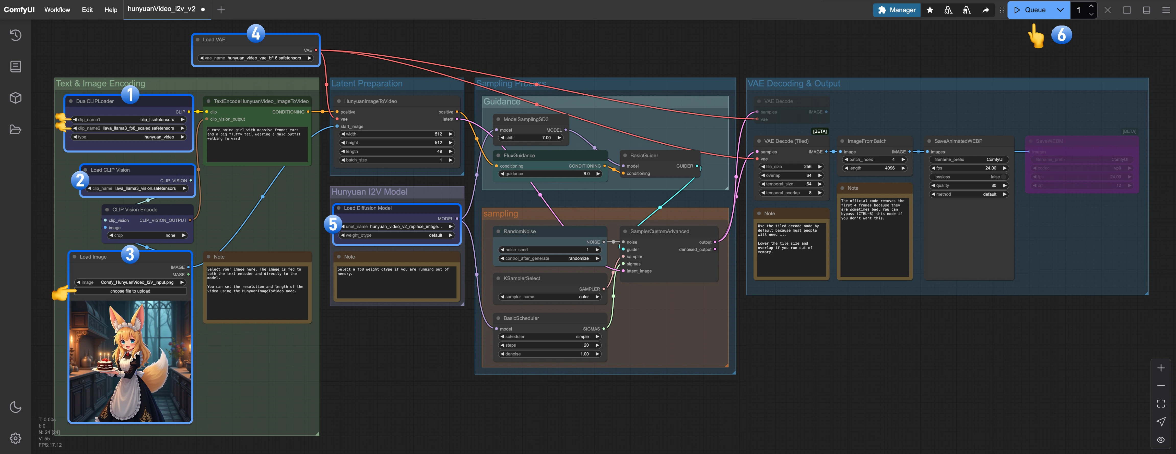The height and width of the screenshot is (454, 1176).
Task: Open the node logs sidebar panel
Action: click(16, 66)
